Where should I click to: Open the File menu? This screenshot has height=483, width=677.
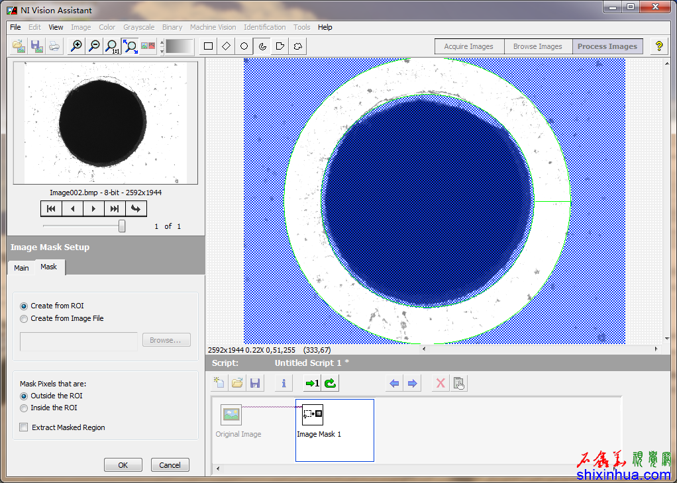point(15,27)
